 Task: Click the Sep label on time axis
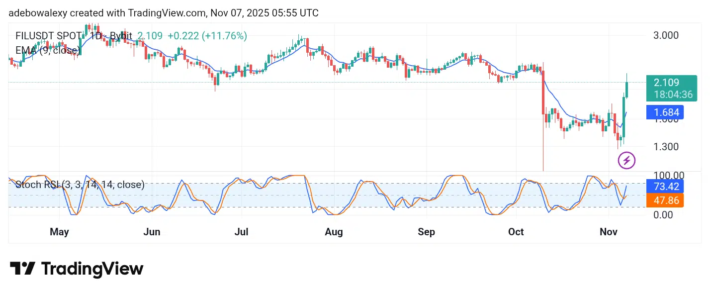(x=427, y=232)
